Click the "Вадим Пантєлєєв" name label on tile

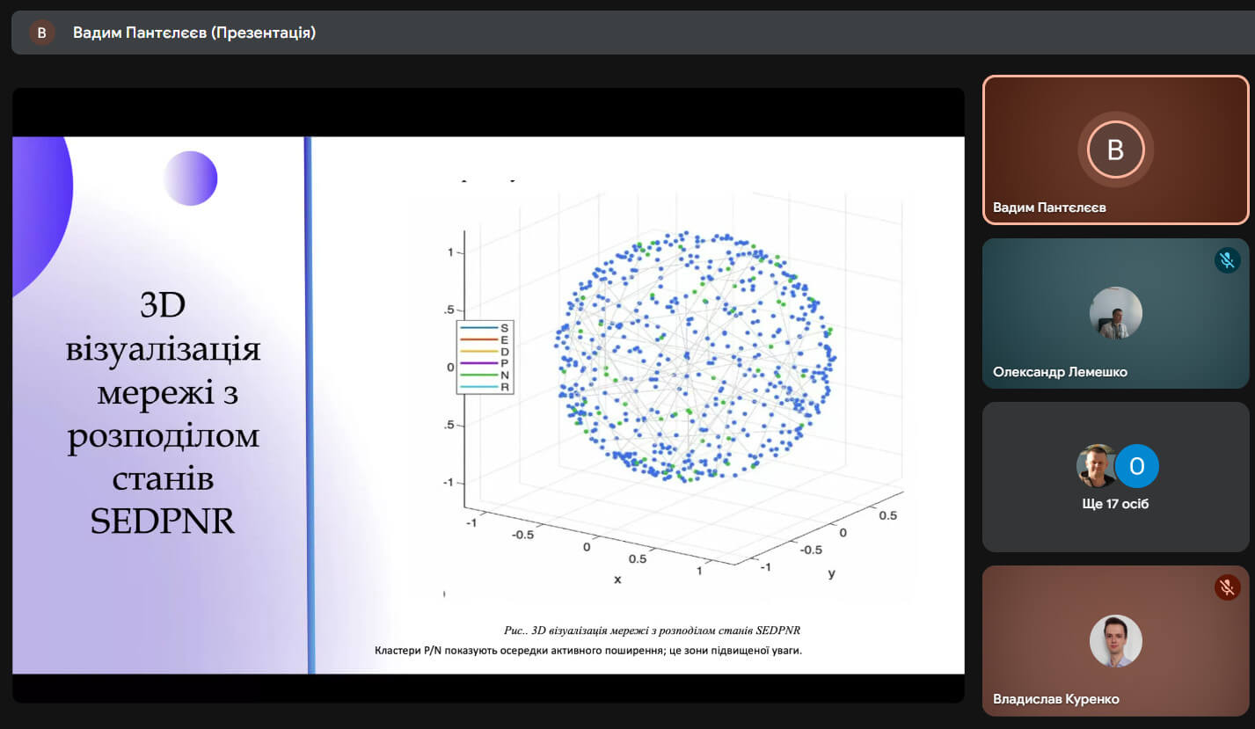point(1049,208)
